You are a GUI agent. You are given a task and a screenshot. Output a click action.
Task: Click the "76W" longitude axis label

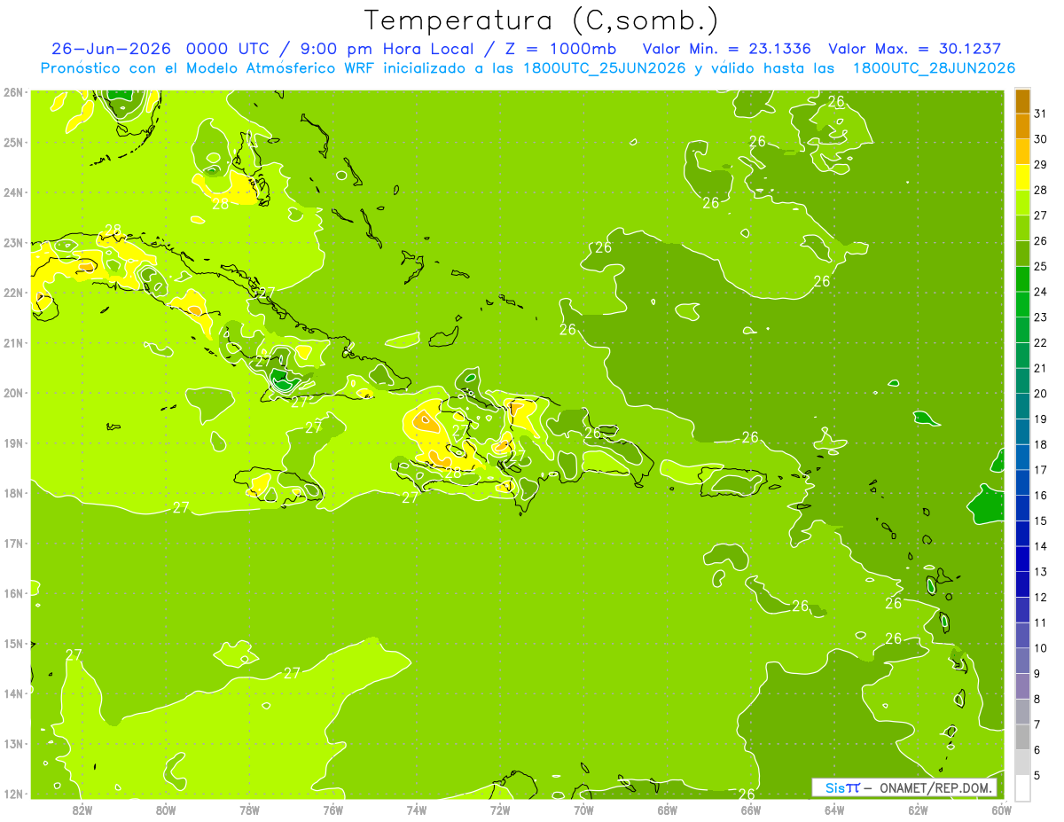[x=332, y=810]
